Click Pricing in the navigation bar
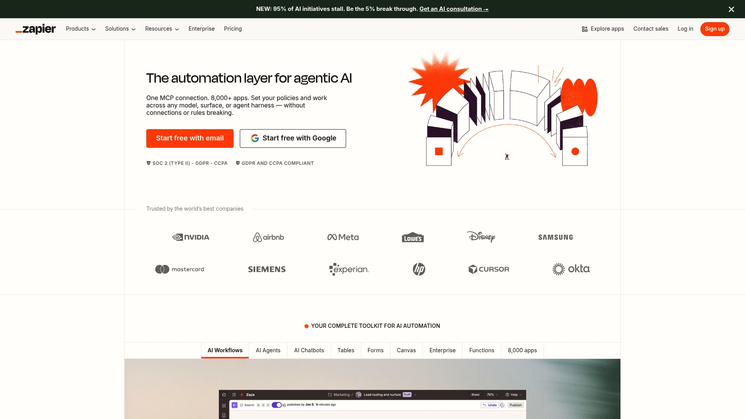This screenshot has height=419, width=745. [232, 29]
